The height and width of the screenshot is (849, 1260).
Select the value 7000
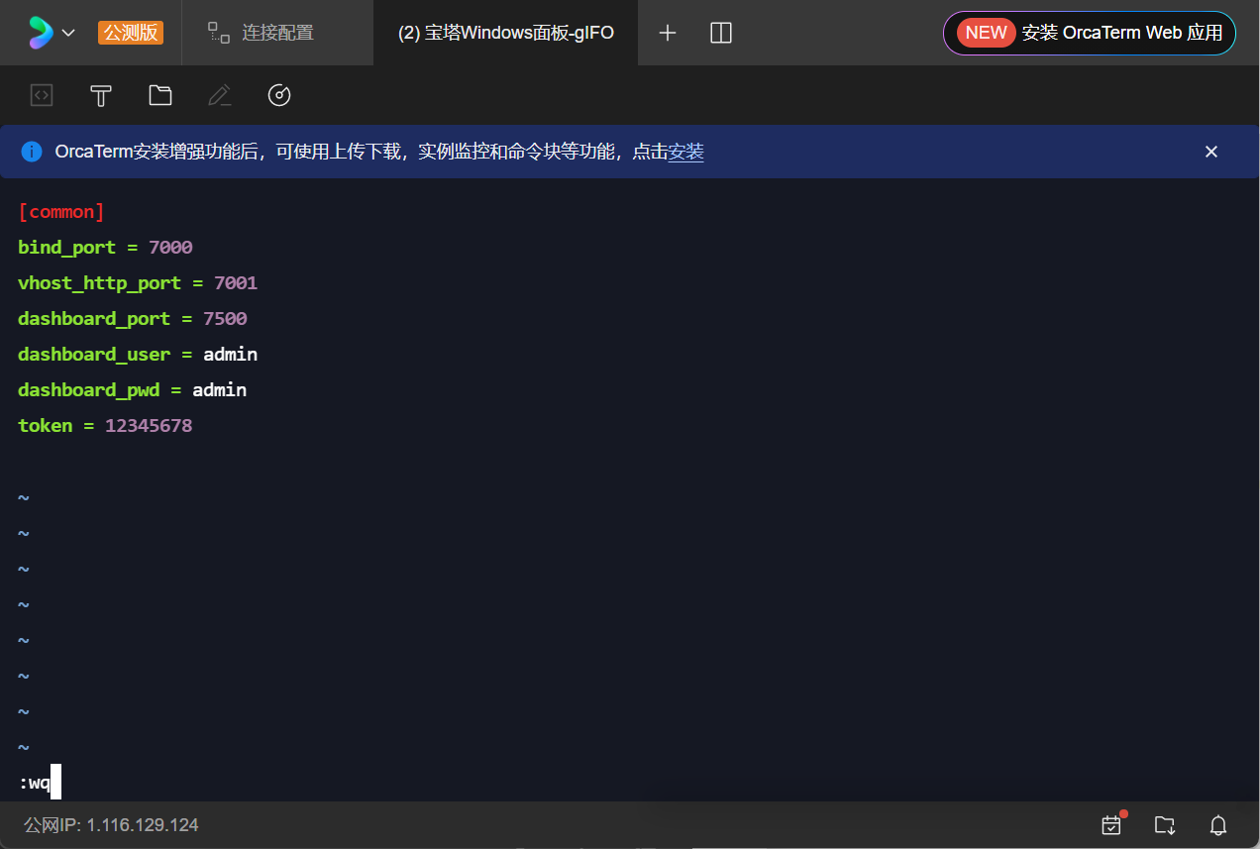(170, 248)
